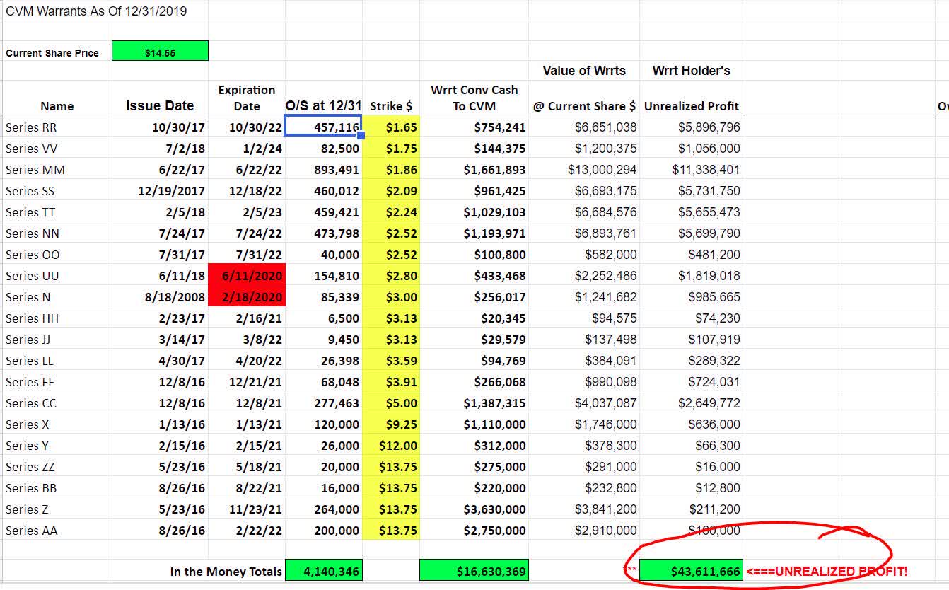Click the Series NN strike cell $2.52
The height and width of the screenshot is (590, 949).
391,233
